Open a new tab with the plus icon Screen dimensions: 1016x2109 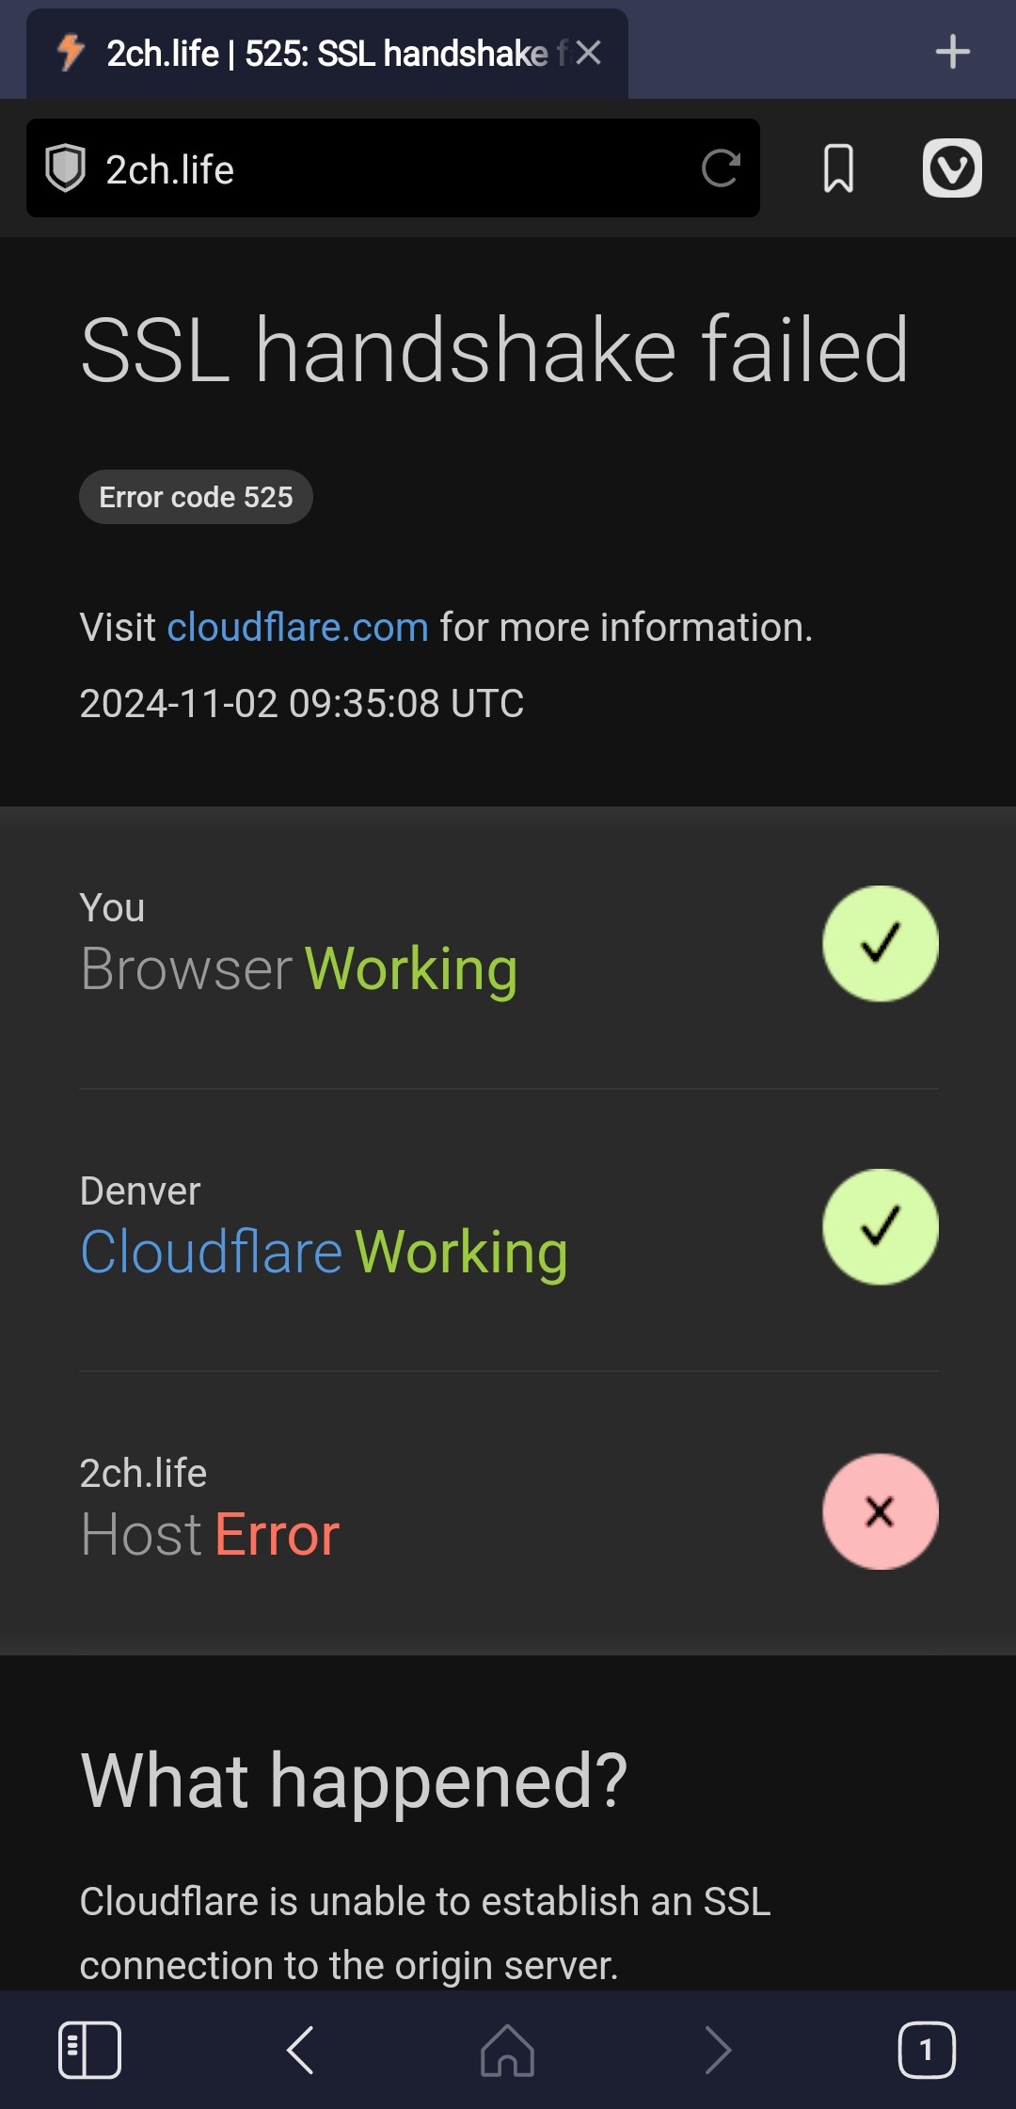953,52
